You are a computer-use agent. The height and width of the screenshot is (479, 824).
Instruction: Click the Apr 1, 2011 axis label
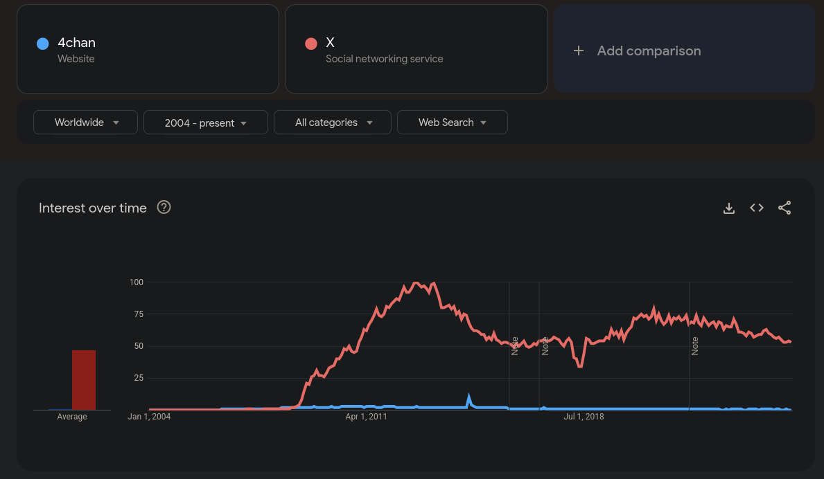367,417
